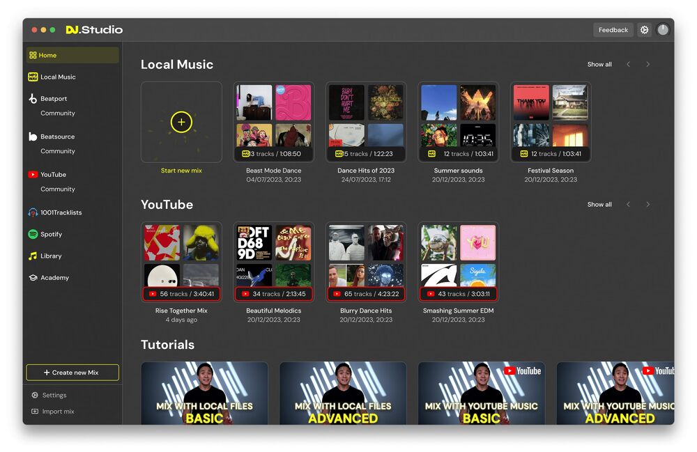Viewport: 697px width, 452px height.
Task: Click the Create new Mix button
Action: click(x=72, y=373)
